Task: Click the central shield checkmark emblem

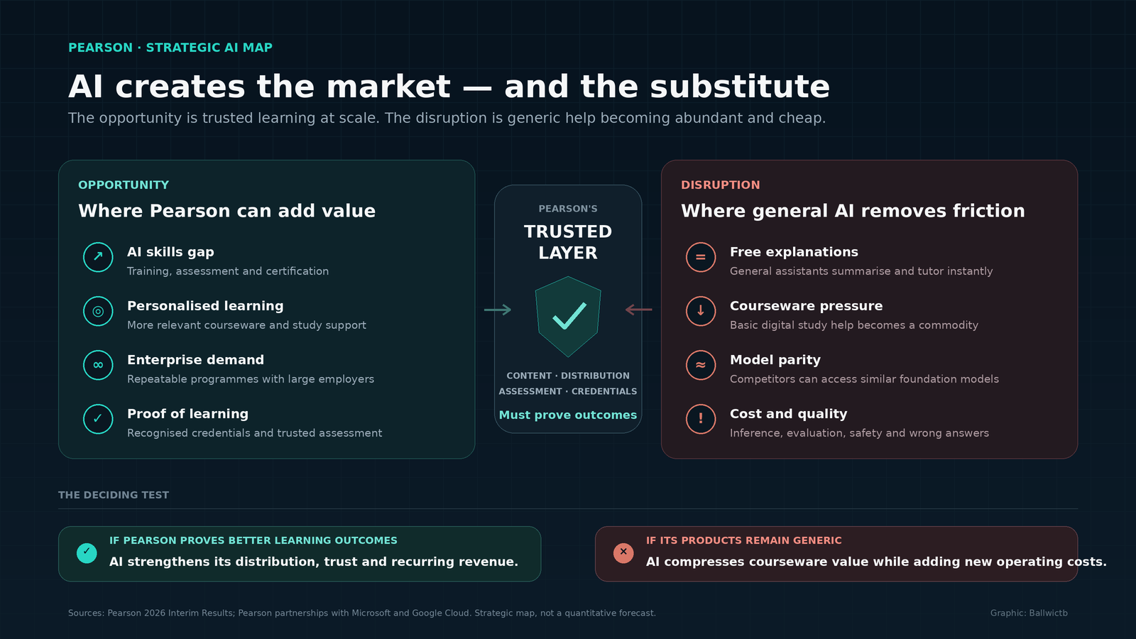Action: 568,317
